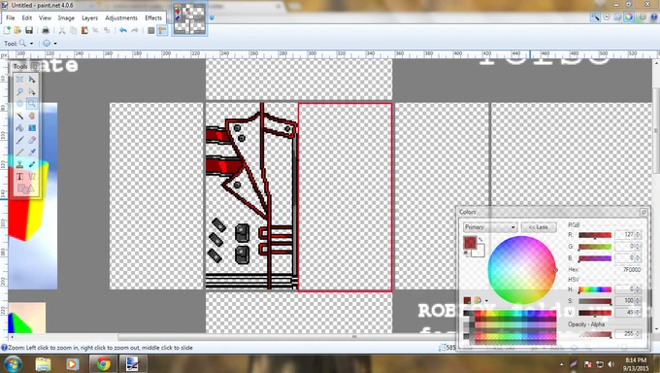Screen dimensions: 660x373
Task: Click the Hue rainbow slider
Action: pyautogui.click(x=595, y=289)
